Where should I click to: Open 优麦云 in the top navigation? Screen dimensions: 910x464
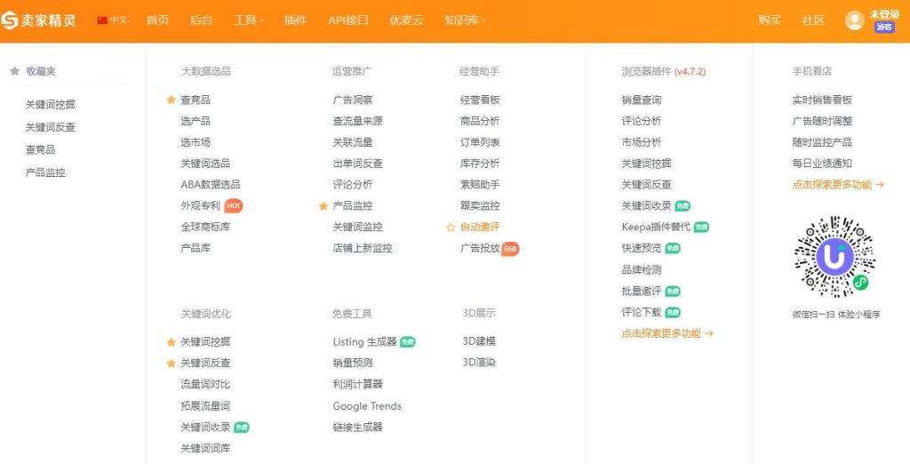[x=406, y=20]
